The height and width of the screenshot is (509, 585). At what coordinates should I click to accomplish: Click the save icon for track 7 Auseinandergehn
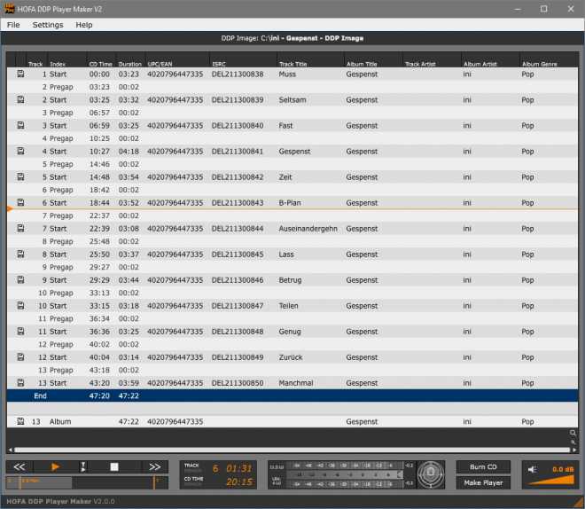(20, 229)
